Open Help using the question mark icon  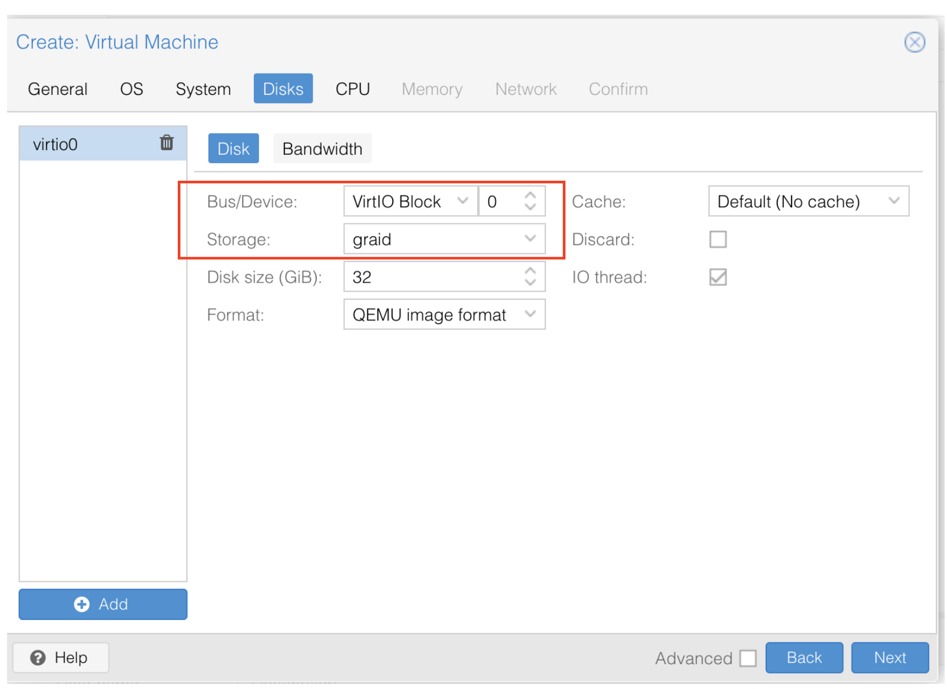38,657
